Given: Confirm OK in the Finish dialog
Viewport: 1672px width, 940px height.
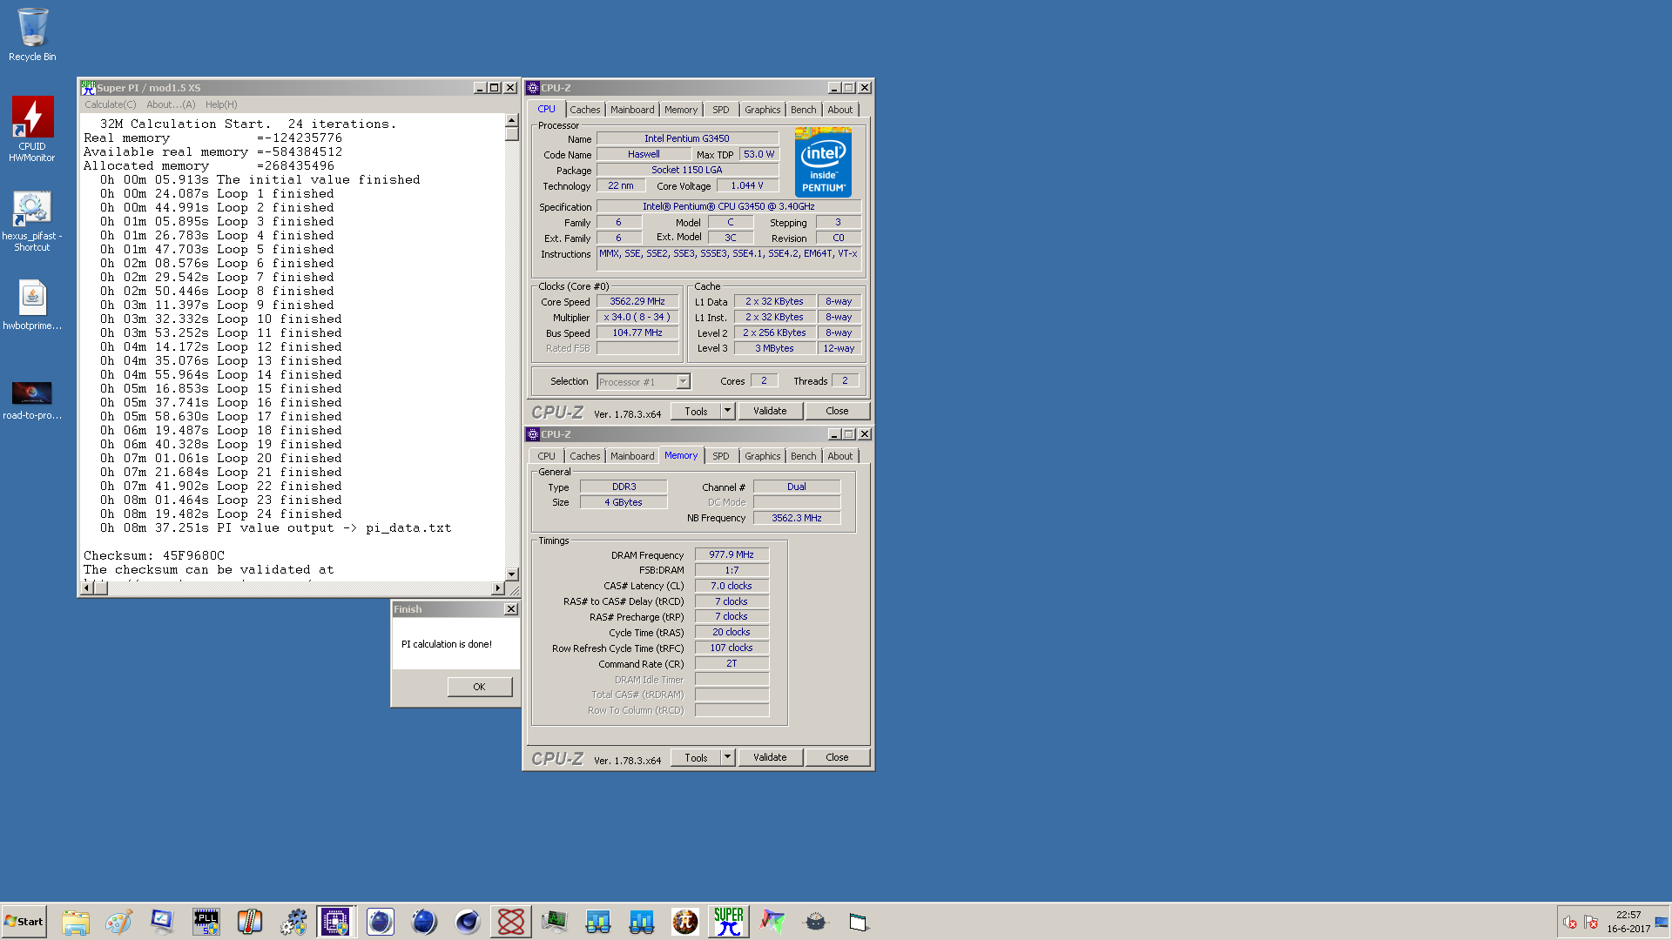Looking at the screenshot, I should tap(479, 687).
